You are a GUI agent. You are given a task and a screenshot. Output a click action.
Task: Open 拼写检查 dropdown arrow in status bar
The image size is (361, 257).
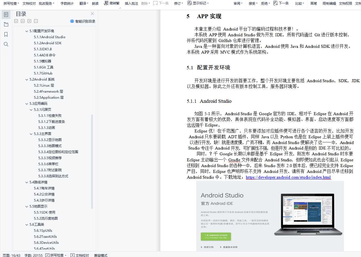click(x=65, y=255)
